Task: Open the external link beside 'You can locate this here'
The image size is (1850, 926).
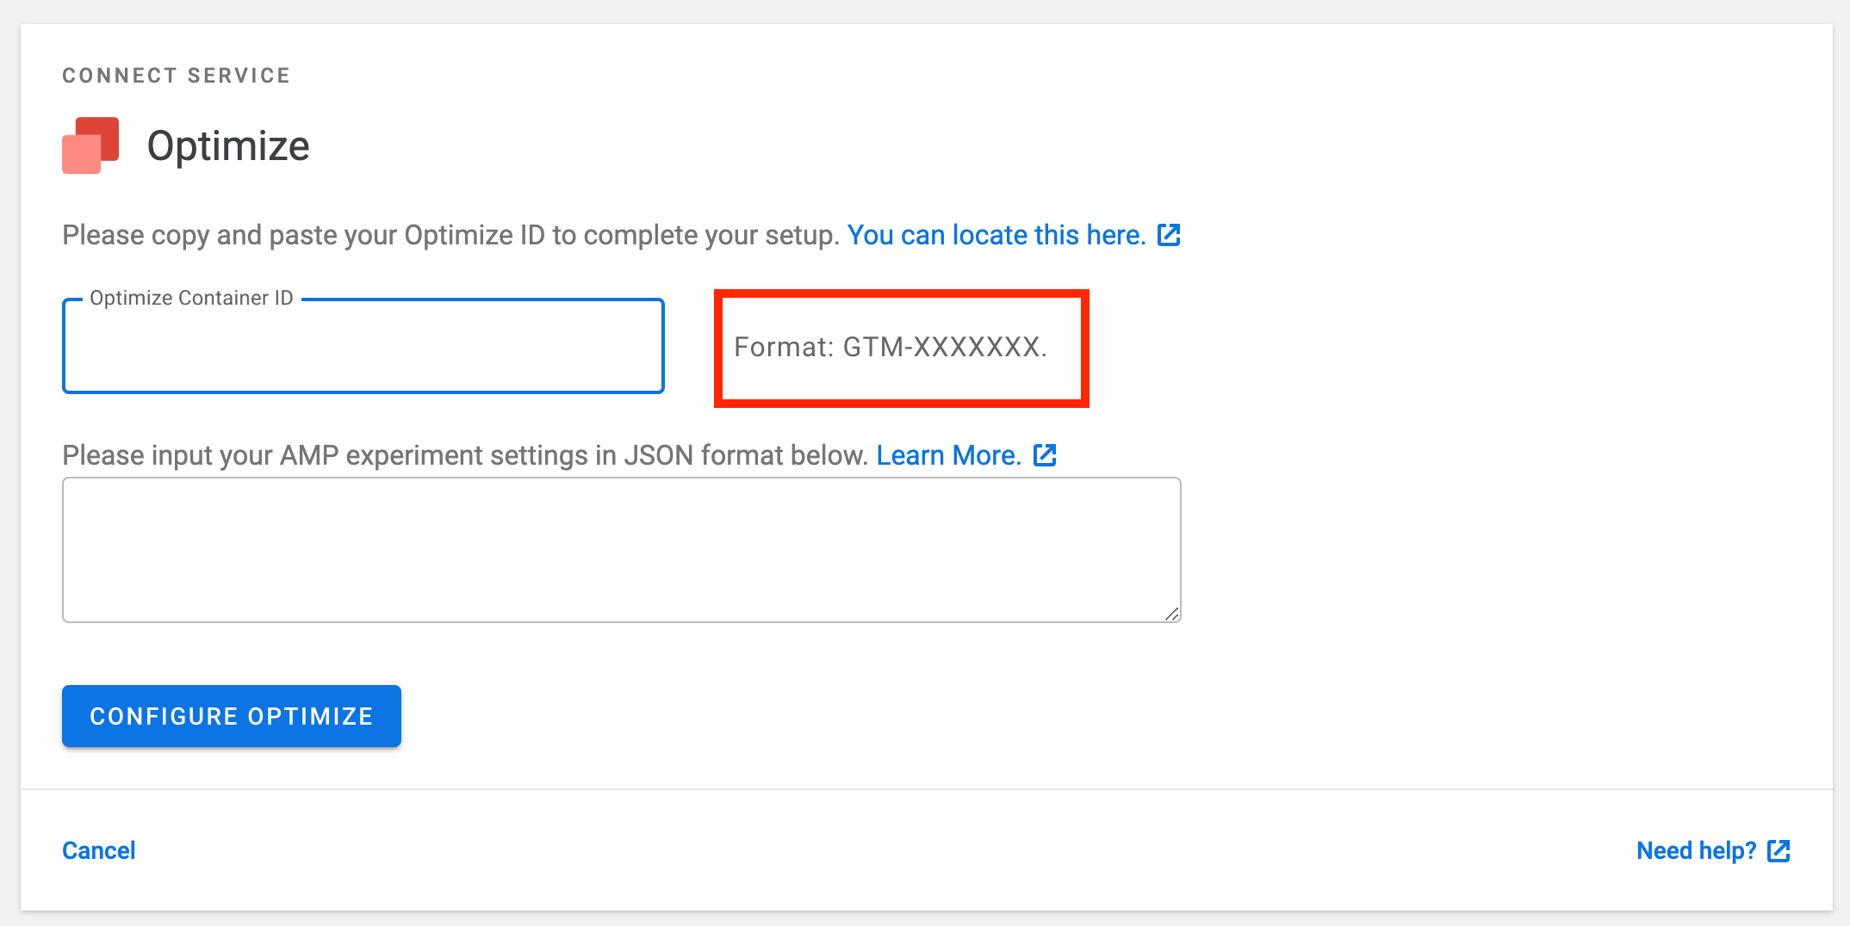Action: pos(1170,234)
